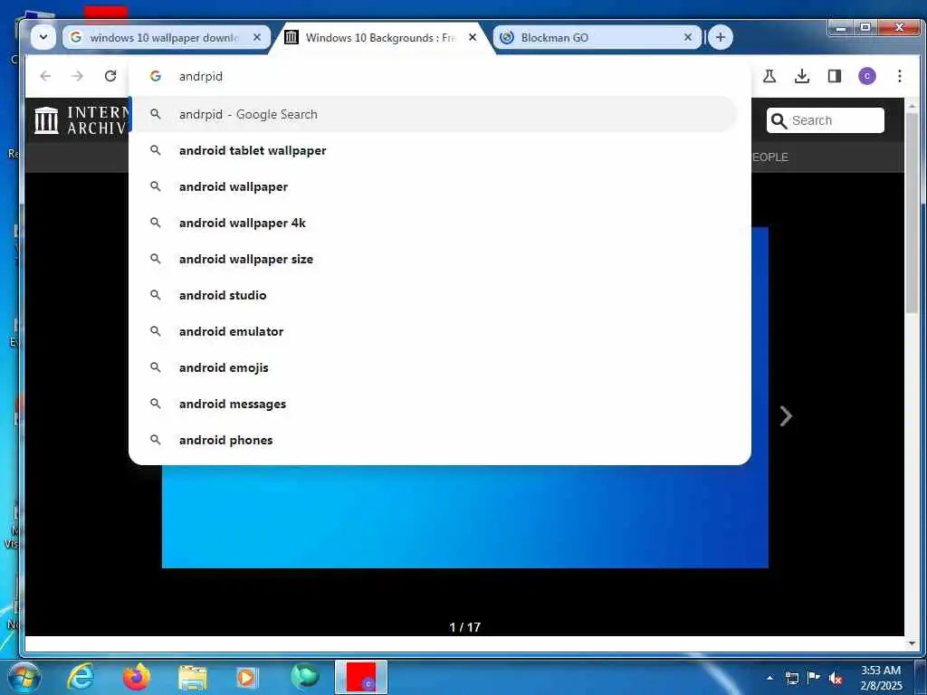The width and height of the screenshot is (927, 695).
Task: Switch to windows 10 wallpaper download tab
Action: pos(167,37)
